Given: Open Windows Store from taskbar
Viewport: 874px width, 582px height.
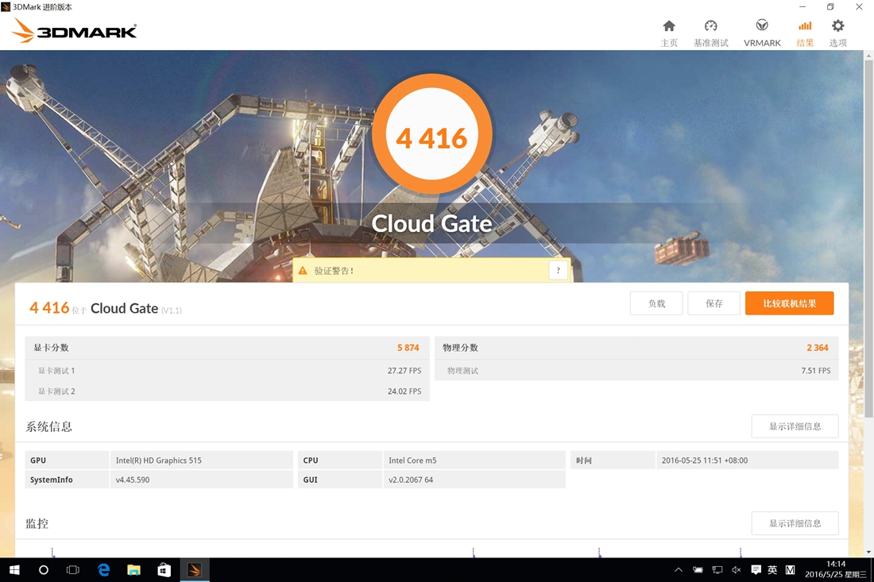Looking at the screenshot, I should click(x=164, y=570).
